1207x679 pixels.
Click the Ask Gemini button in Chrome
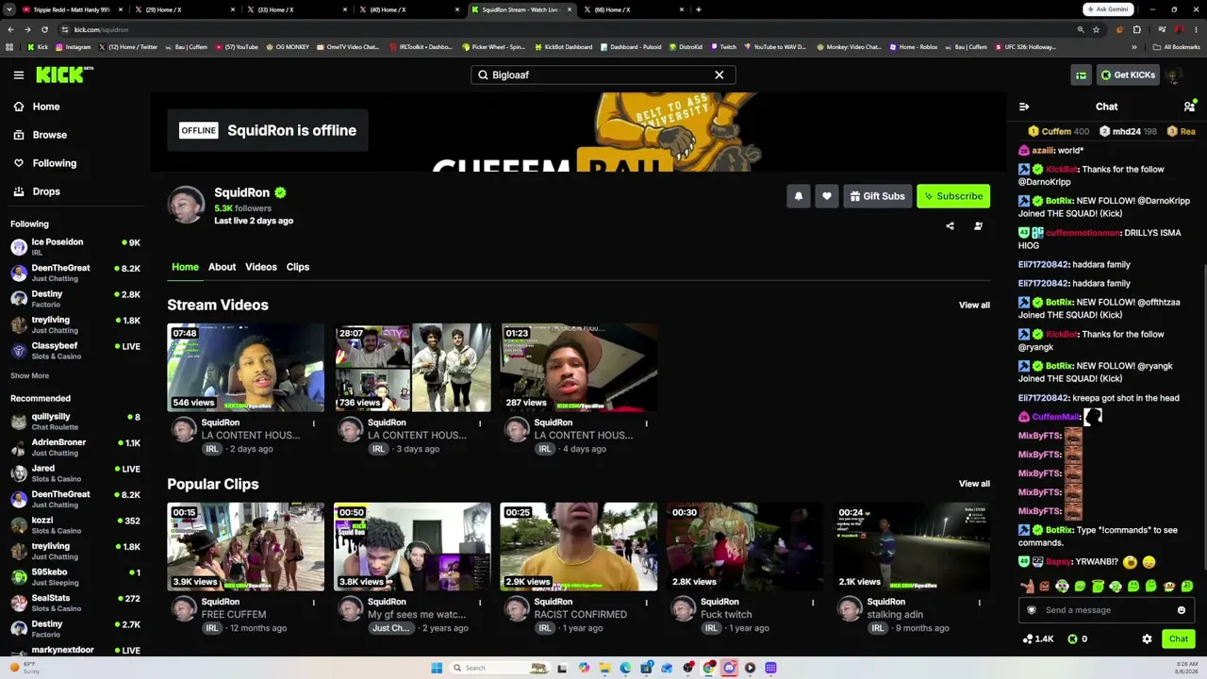1108,9
